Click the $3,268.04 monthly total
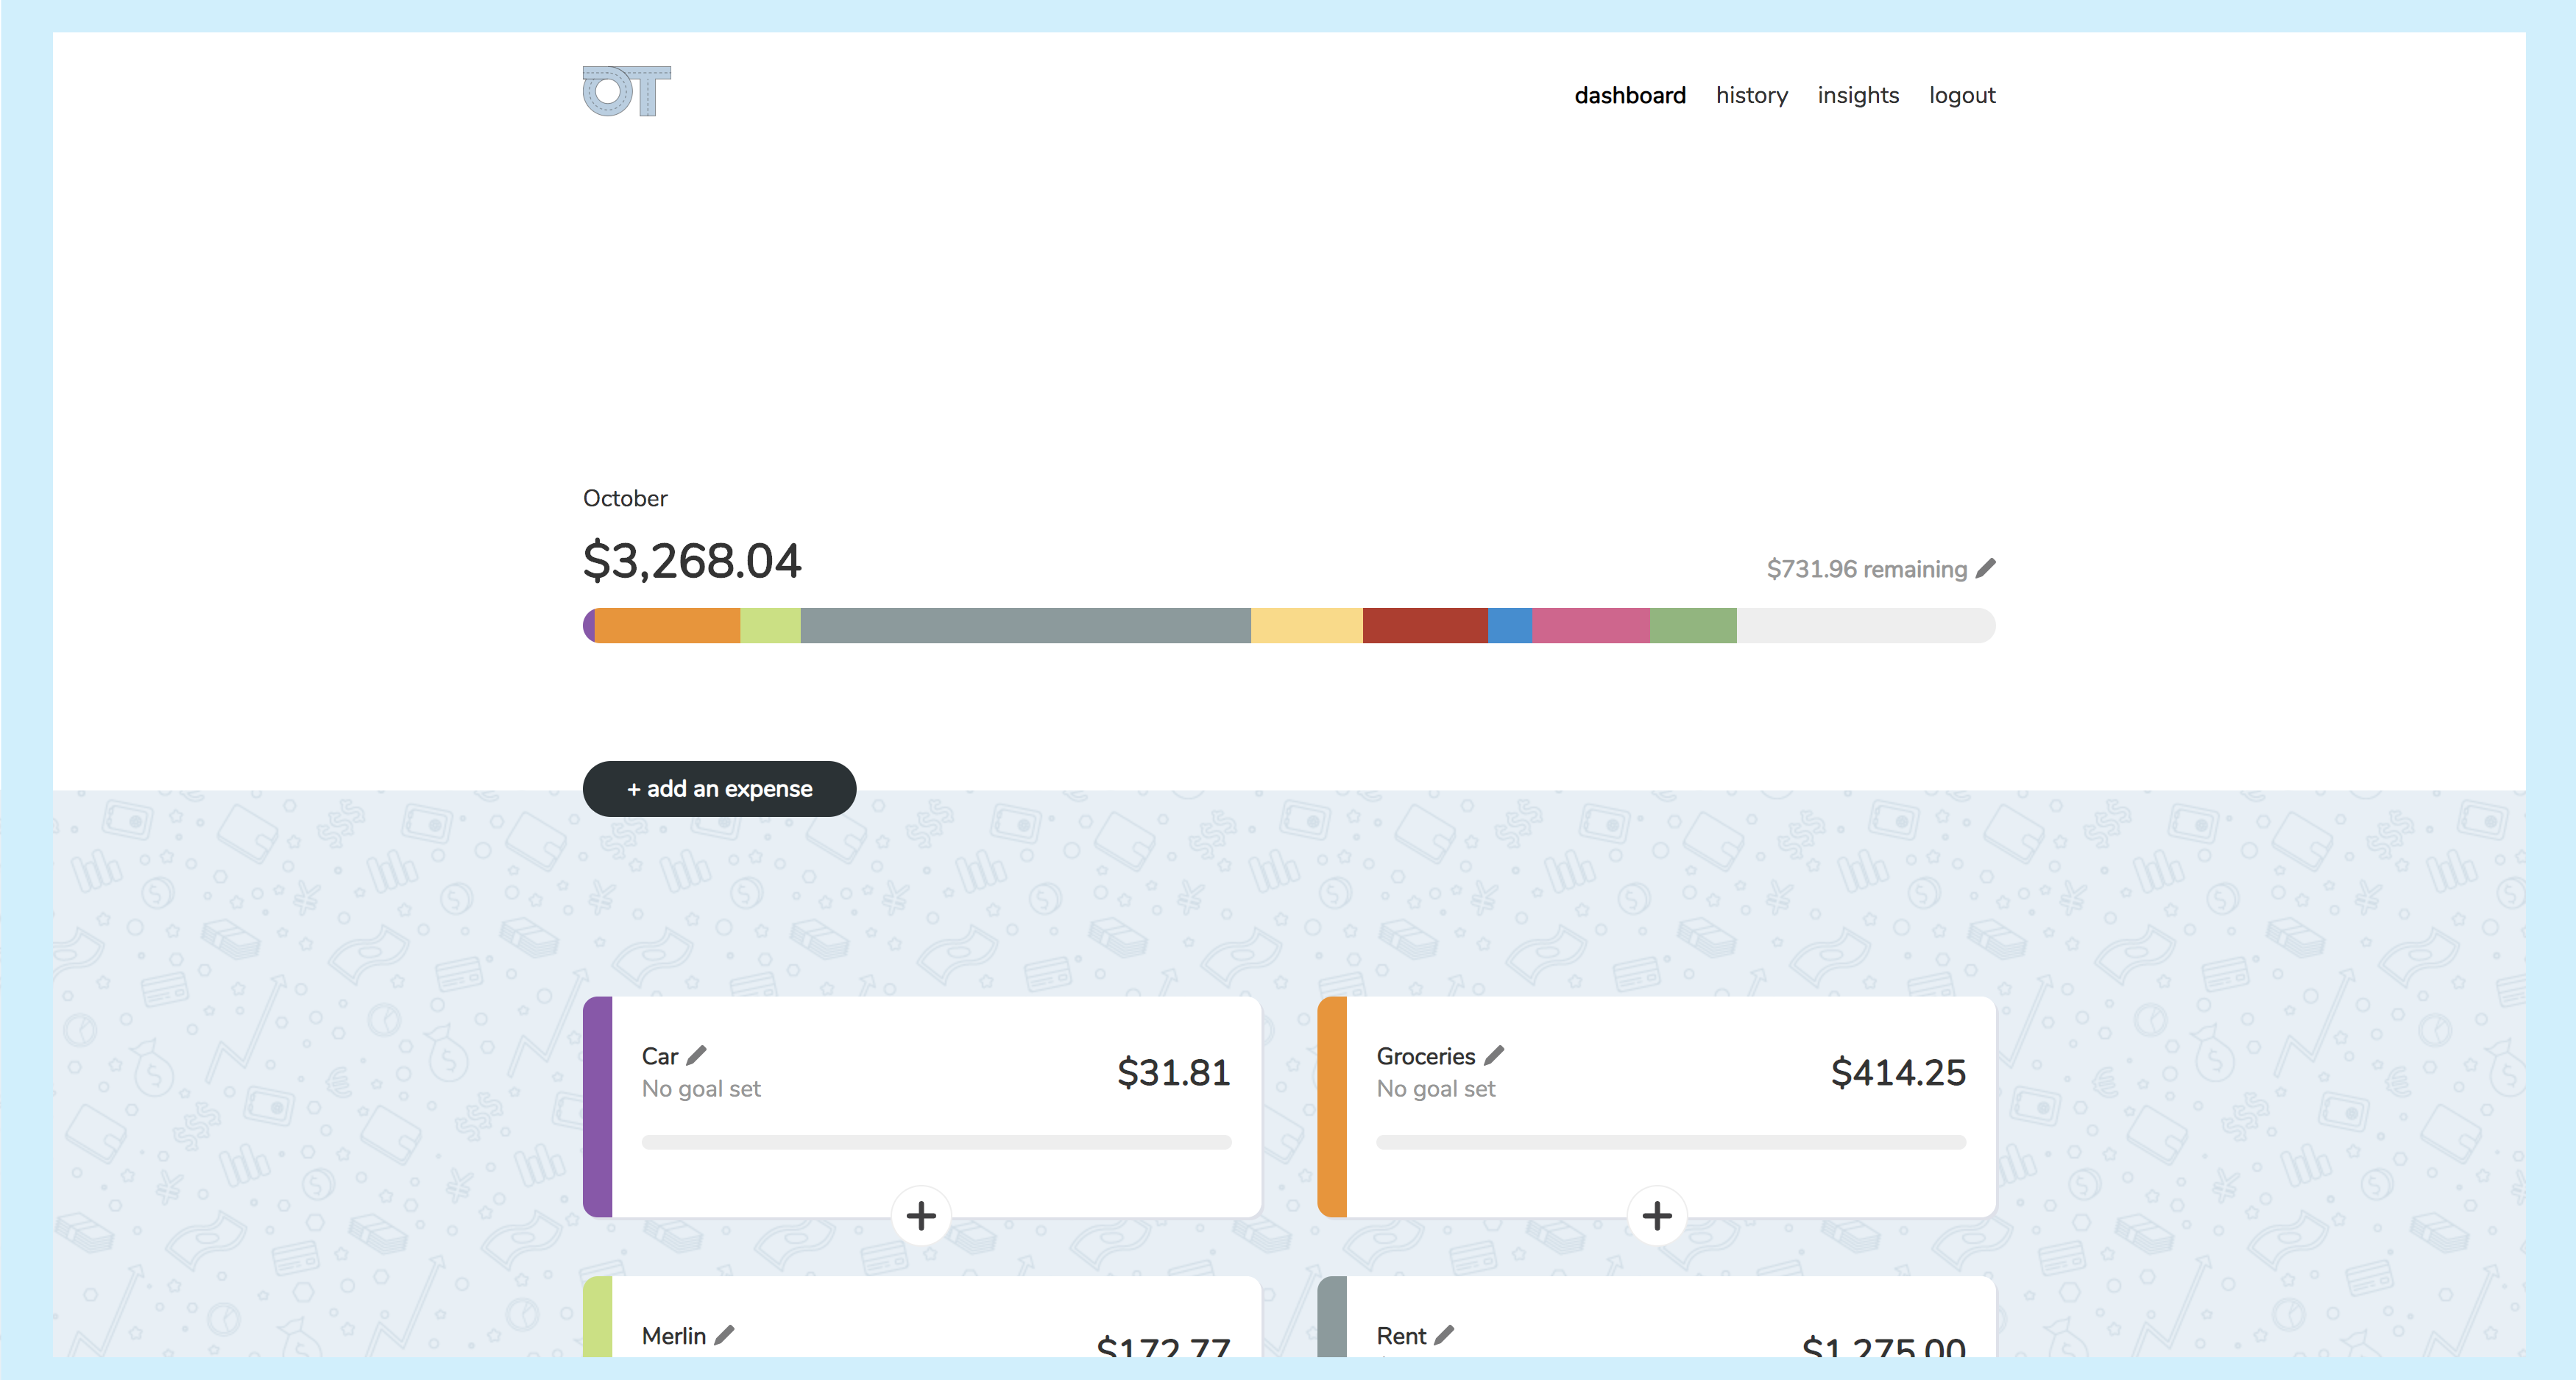The height and width of the screenshot is (1380, 2576). click(692, 561)
